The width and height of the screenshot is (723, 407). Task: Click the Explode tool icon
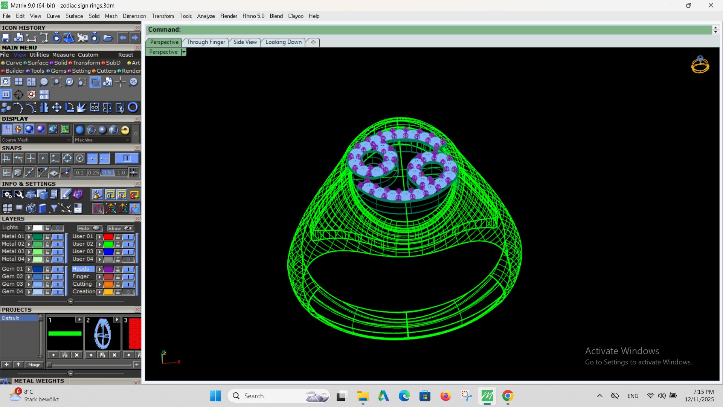point(82,108)
